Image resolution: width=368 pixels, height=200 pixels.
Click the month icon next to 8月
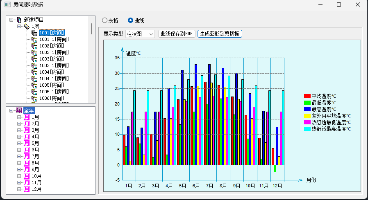pyautogui.click(x=27, y=163)
